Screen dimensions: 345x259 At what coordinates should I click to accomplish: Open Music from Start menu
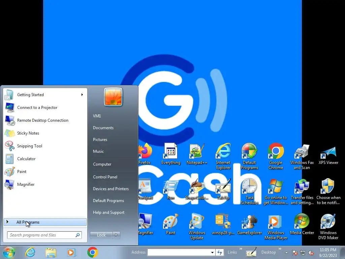pyautogui.click(x=98, y=151)
